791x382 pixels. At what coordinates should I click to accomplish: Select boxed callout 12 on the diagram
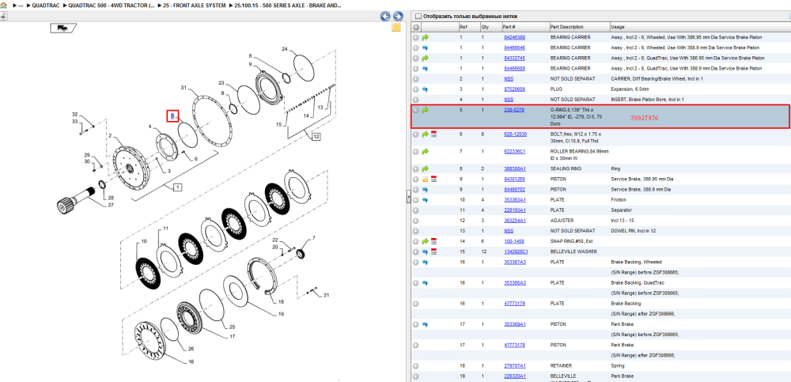pyautogui.click(x=316, y=136)
